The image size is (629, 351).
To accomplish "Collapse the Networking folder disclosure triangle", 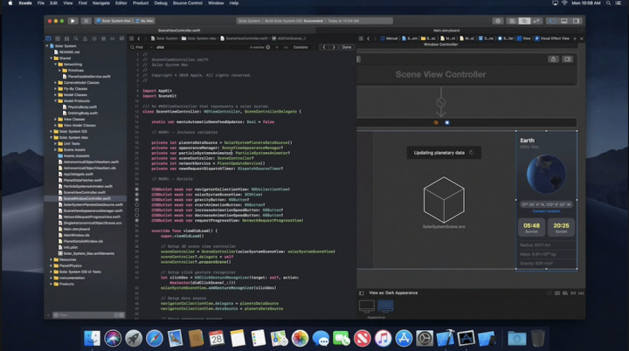I will pos(56,65).
